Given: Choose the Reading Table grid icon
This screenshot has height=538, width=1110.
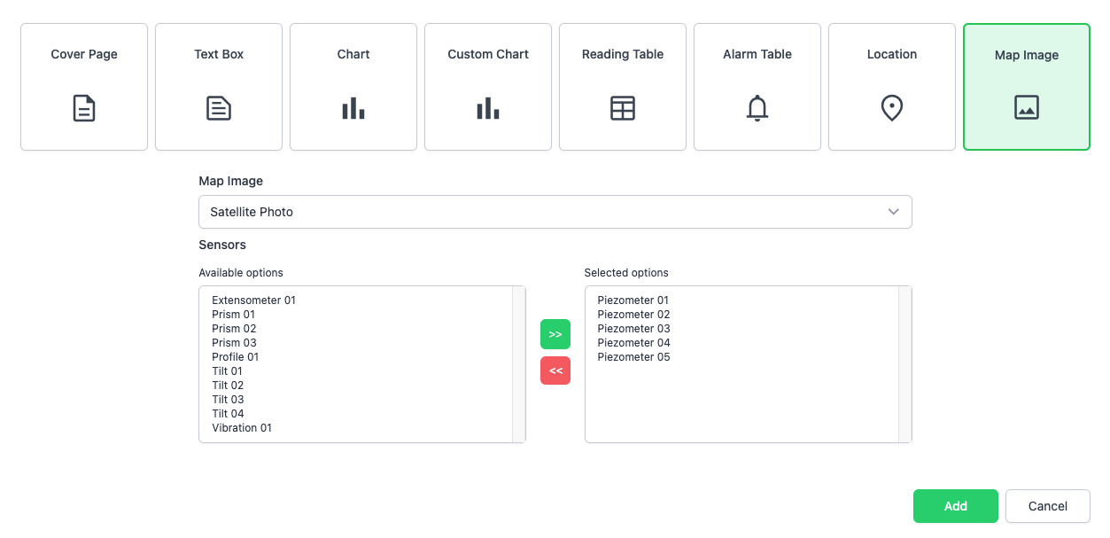Looking at the screenshot, I should pos(623,108).
